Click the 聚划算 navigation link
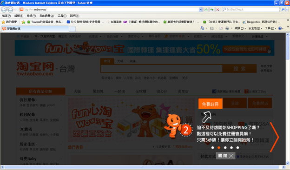 pyautogui.click(x=98, y=92)
